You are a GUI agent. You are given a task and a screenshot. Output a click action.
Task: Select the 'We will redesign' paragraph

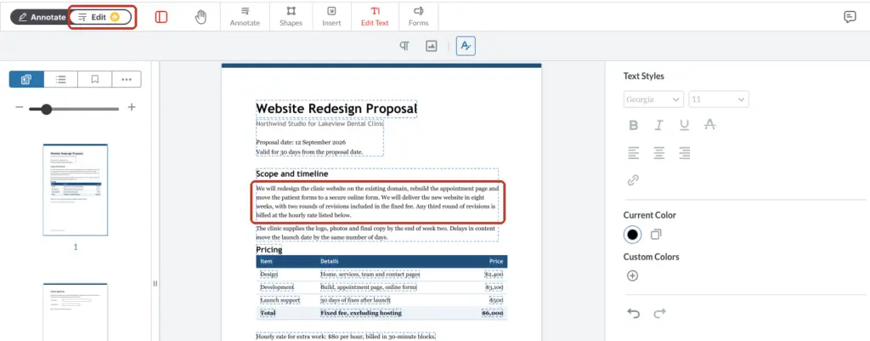click(x=377, y=202)
